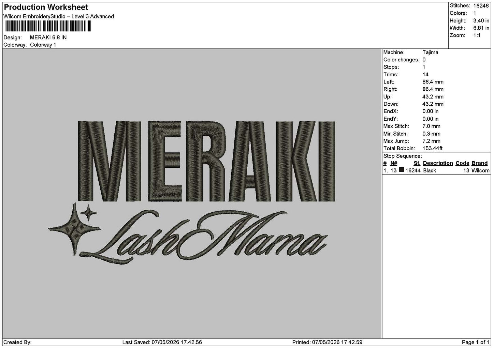
Task: Select the 'Colorway 1' value
Action: click(43, 45)
